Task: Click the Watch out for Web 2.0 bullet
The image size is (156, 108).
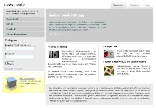Action: point(103,62)
